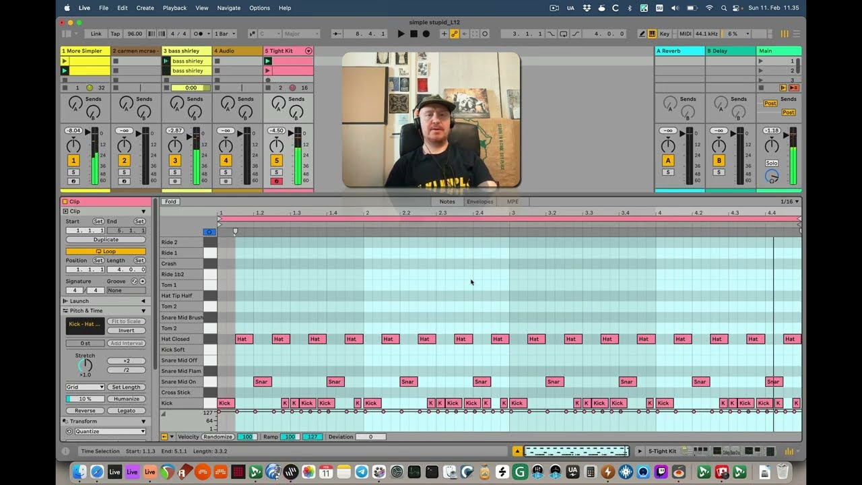Toggle the metronome icon

pos(198,34)
